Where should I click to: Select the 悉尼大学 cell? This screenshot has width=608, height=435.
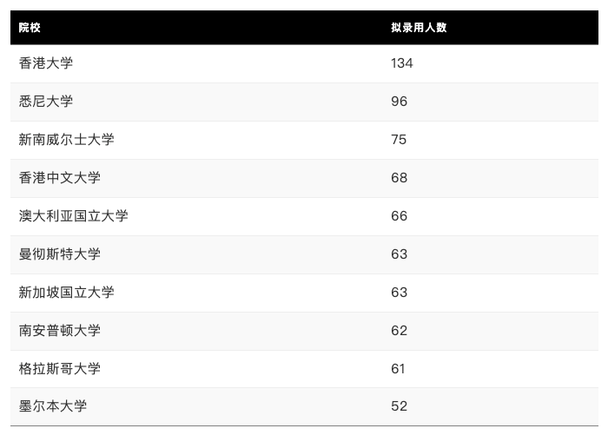pos(46,102)
